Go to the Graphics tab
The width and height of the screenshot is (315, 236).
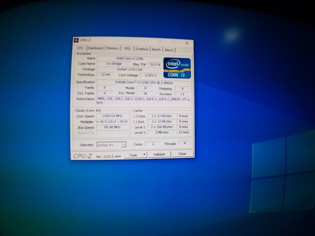click(x=142, y=49)
